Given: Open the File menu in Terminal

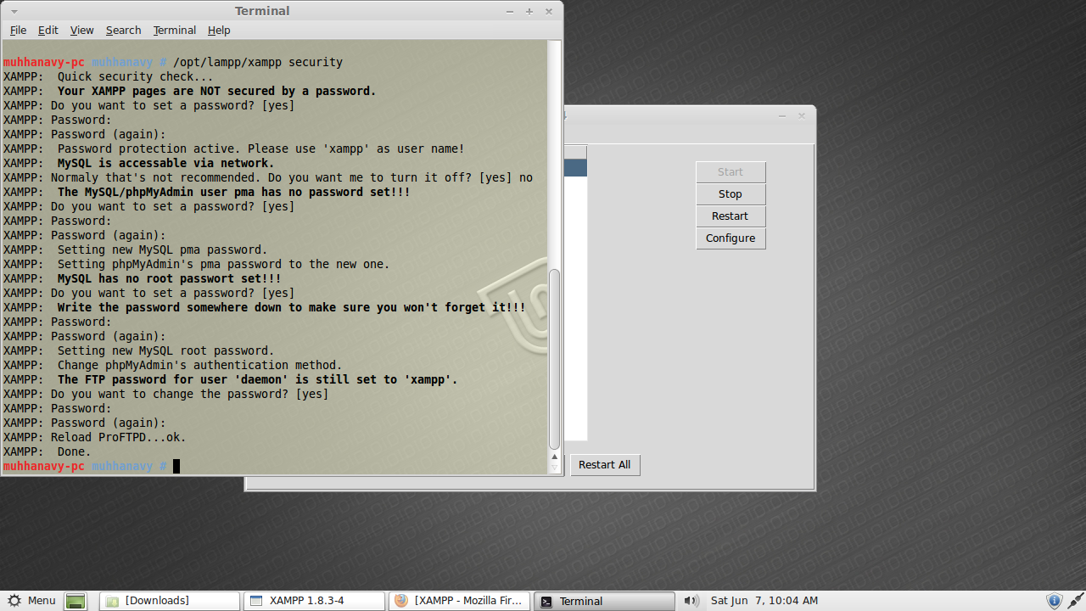Looking at the screenshot, I should coord(18,30).
